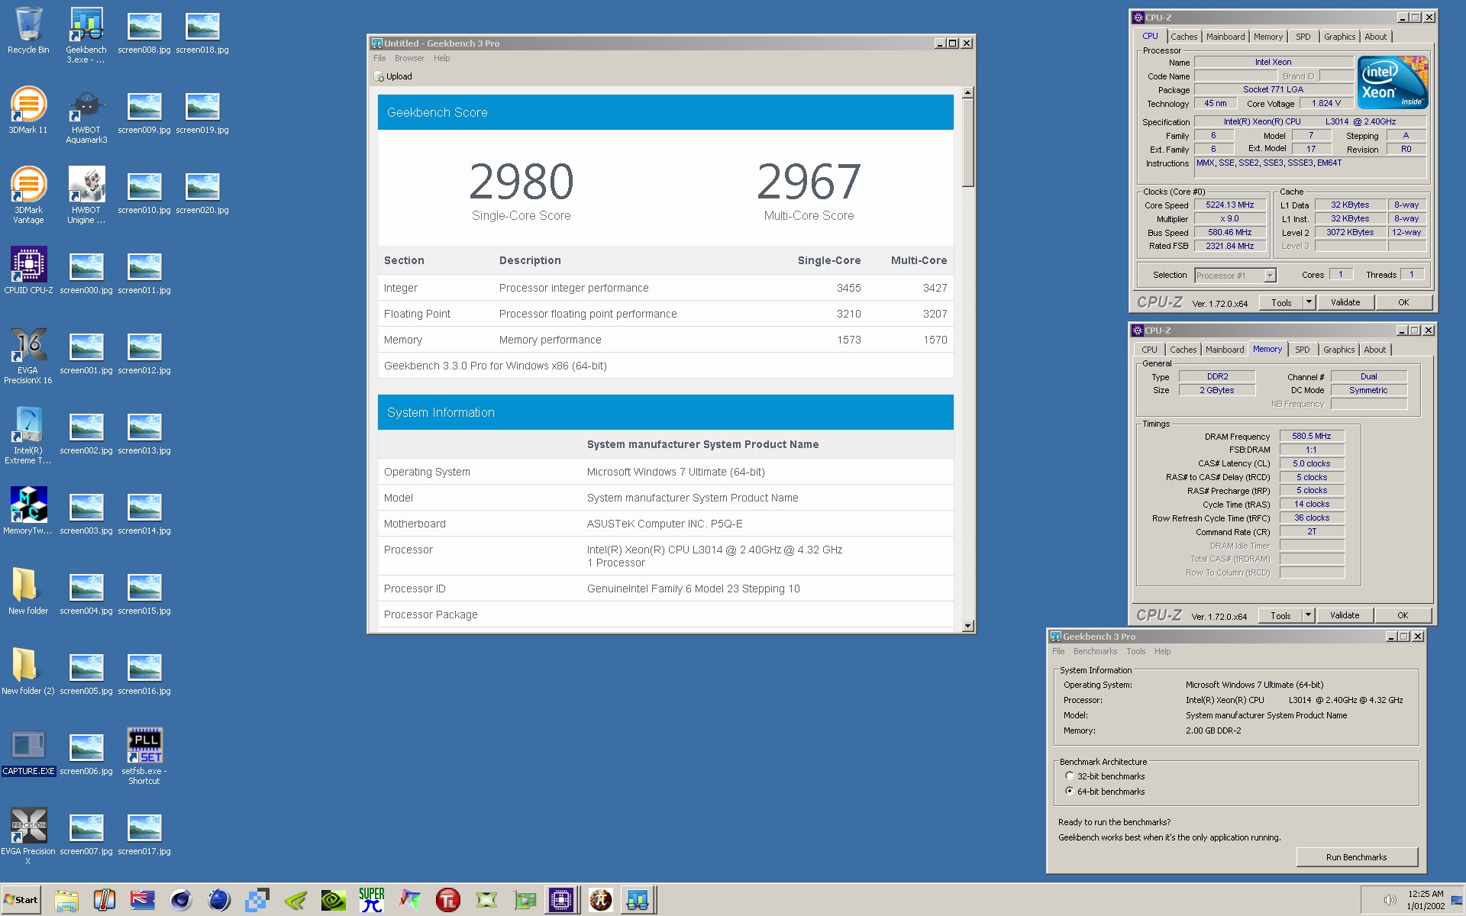Select 64-bit benchmarks radio button
Image resolution: width=1466 pixels, height=916 pixels.
1070,792
